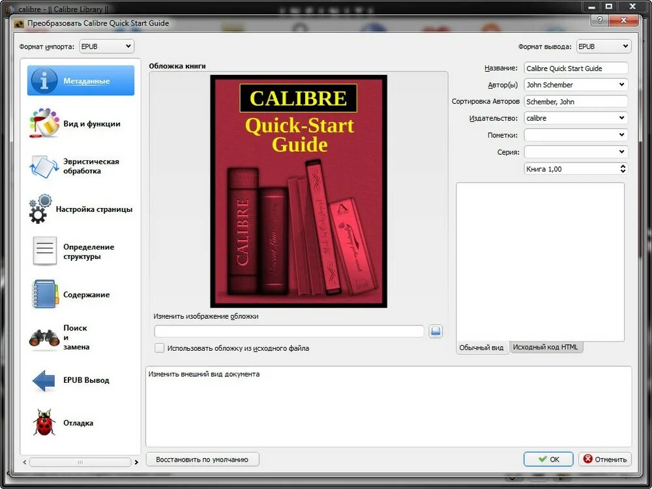Click sidebar scrollbar right arrow

(x=136, y=462)
